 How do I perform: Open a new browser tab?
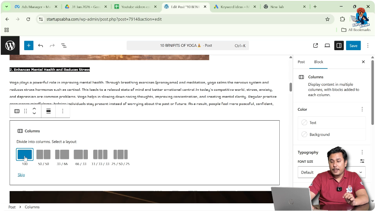point(315,7)
